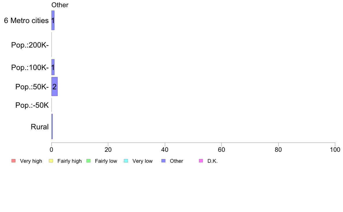Select the 6 Metro cities bar
The image size is (343, 212).
coord(53,20)
